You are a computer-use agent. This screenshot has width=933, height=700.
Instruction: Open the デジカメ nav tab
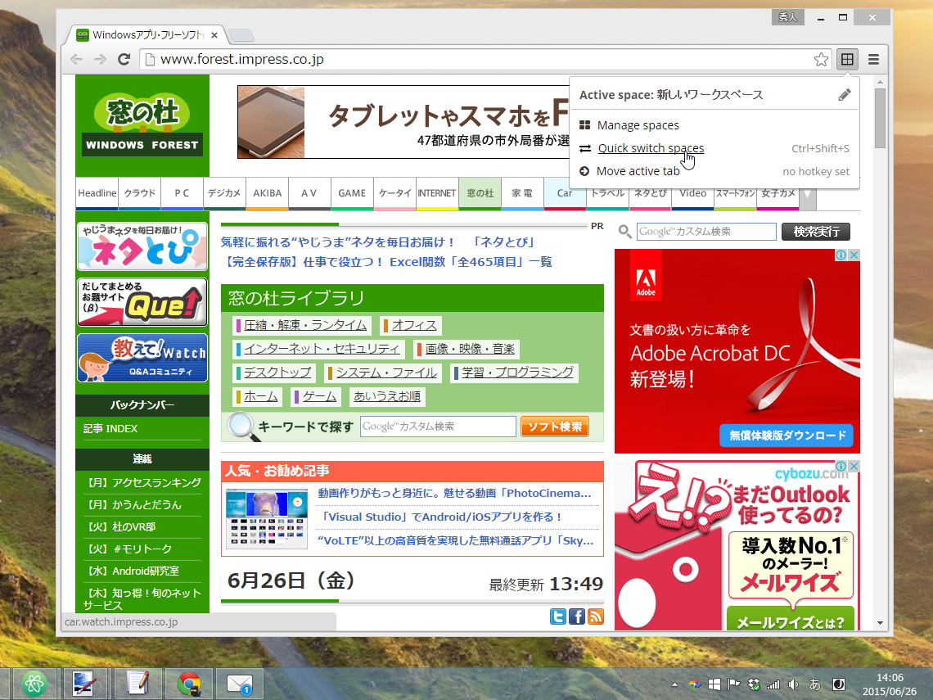coord(224,193)
